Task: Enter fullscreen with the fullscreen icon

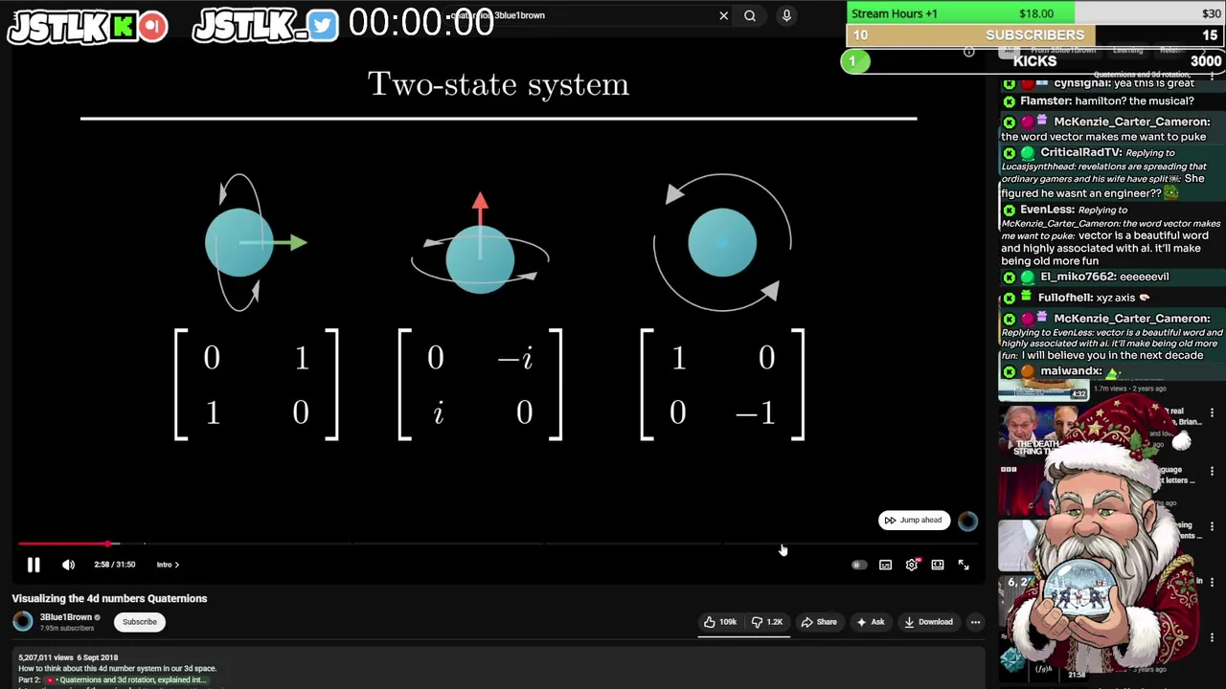Action: 964,565
